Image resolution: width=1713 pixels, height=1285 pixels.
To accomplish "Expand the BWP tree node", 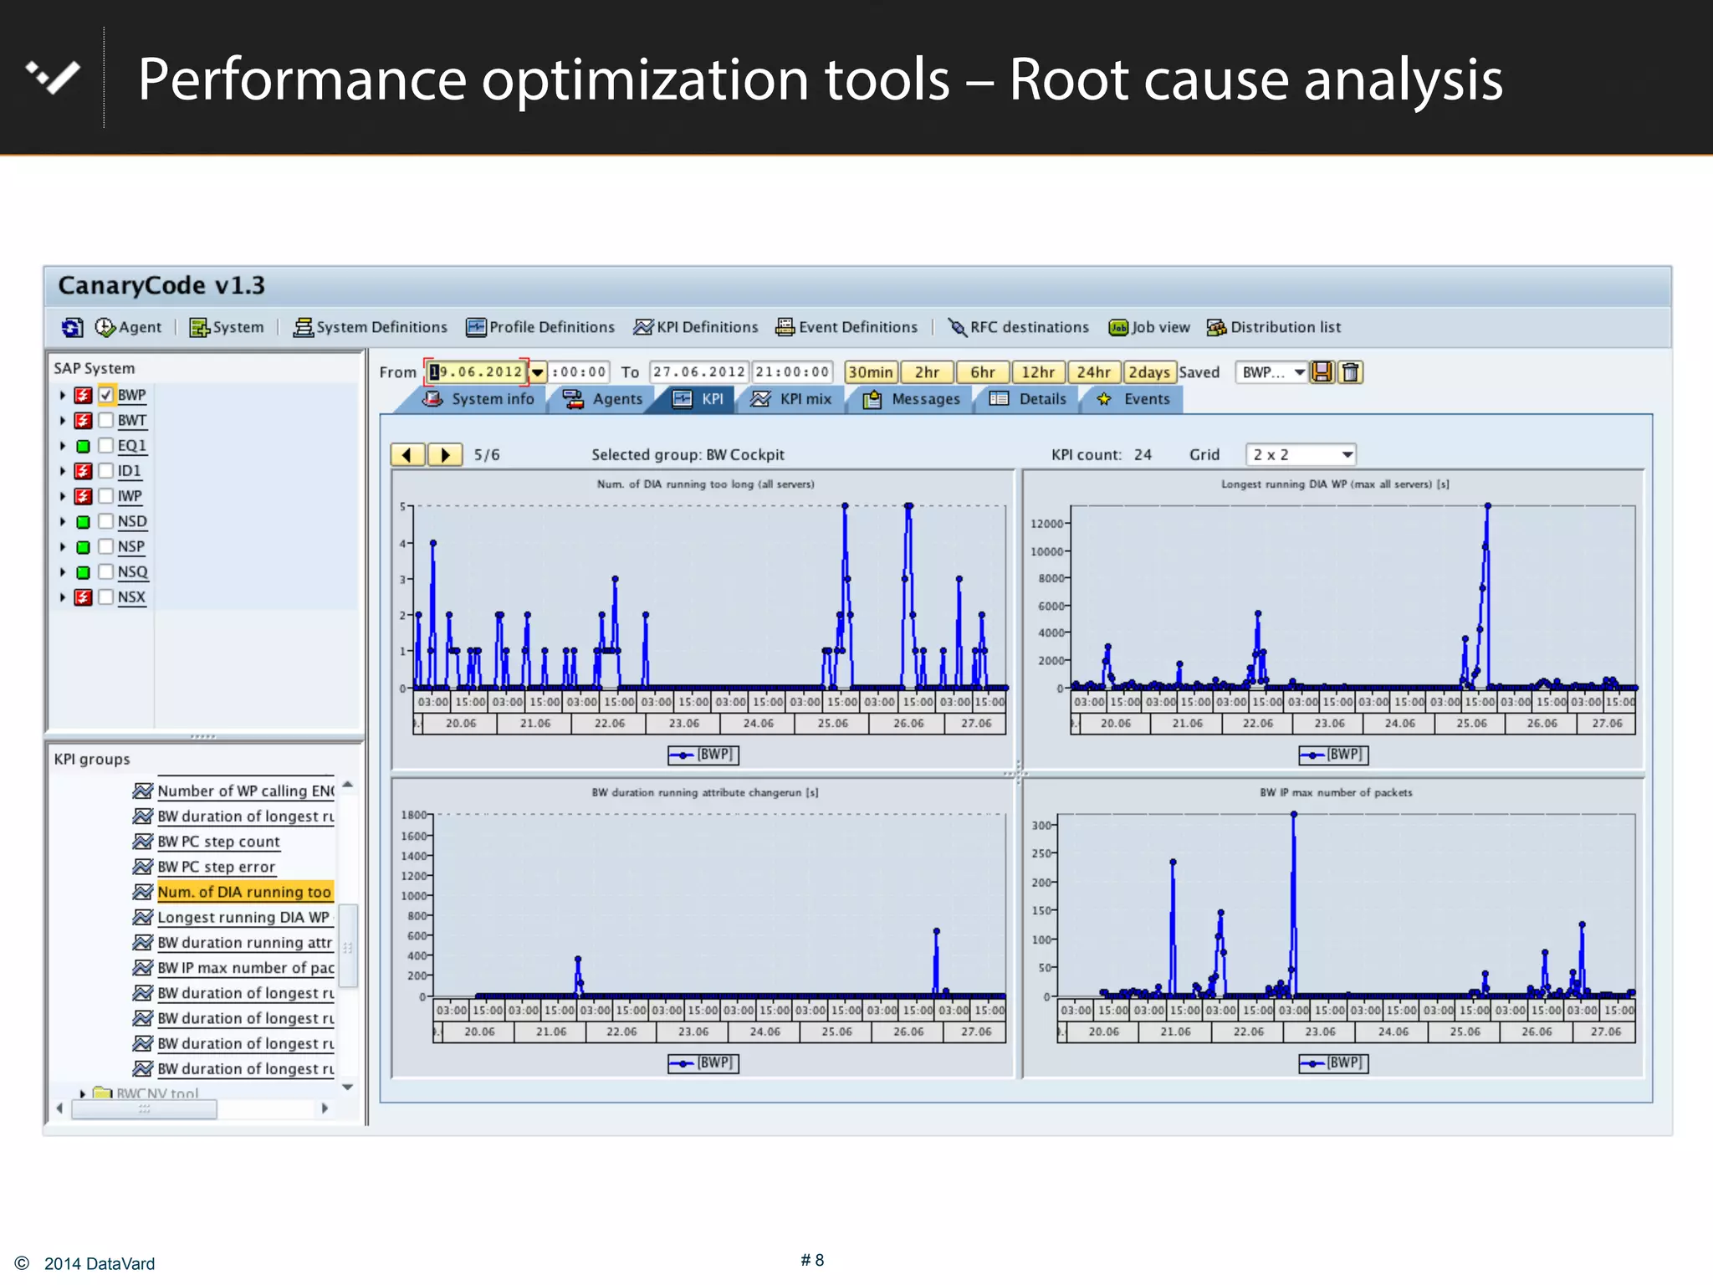I will (x=63, y=395).
